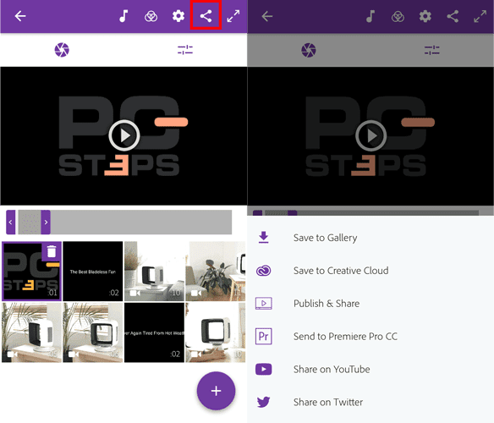Image resolution: width=494 pixels, height=423 pixels.
Task: Click the Publish & Share screen icon
Action: [263, 303]
